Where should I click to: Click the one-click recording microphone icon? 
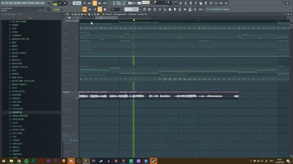tap(190, 3)
